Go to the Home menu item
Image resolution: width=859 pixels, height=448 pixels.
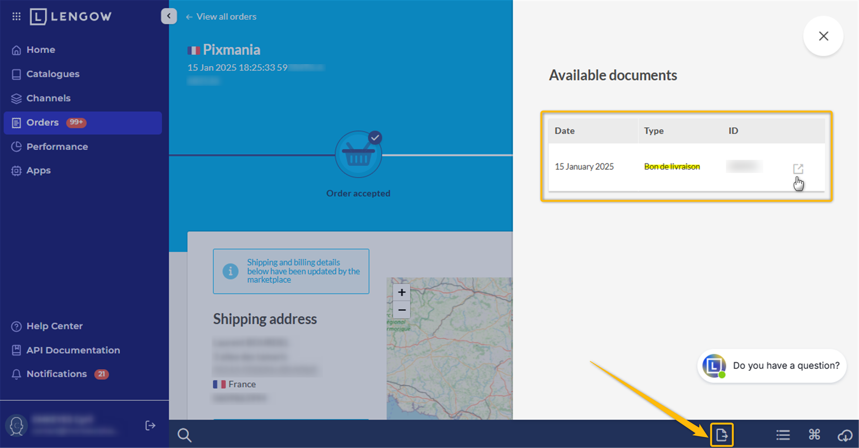point(41,50)
